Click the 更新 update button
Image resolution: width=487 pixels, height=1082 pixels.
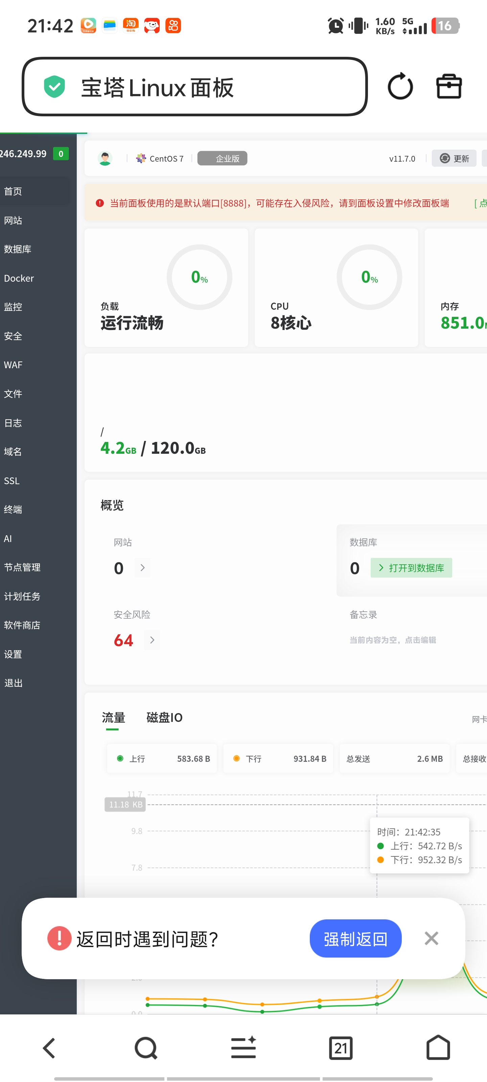coord(454,158)
